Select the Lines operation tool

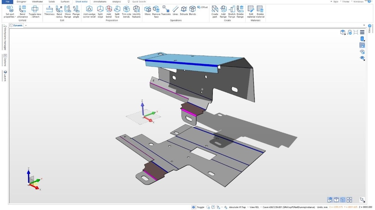tap(175, 11)
